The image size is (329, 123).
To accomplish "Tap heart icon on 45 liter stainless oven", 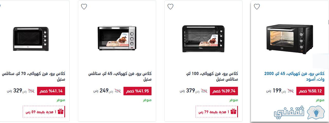I will 84,7.
